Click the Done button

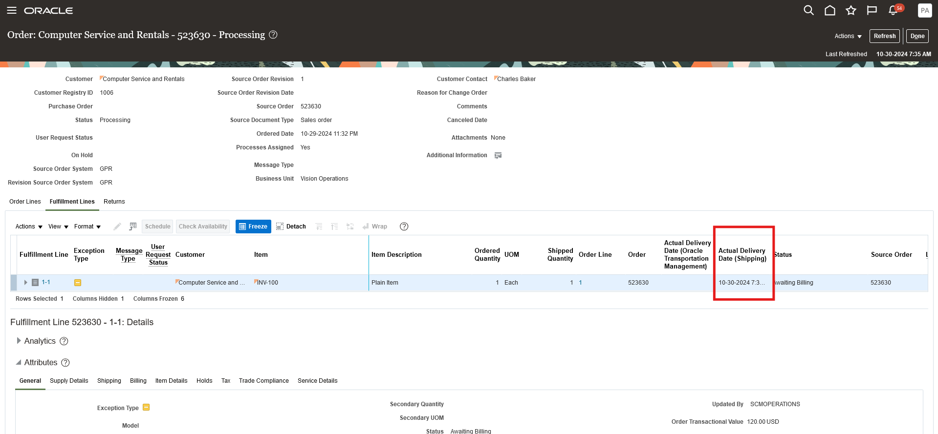pyautogui.click(x=917, y=36)
